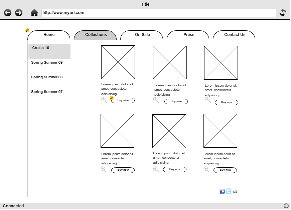
Task: Click the refresh icon beside URL bar
Action: (x=283, y=13)
